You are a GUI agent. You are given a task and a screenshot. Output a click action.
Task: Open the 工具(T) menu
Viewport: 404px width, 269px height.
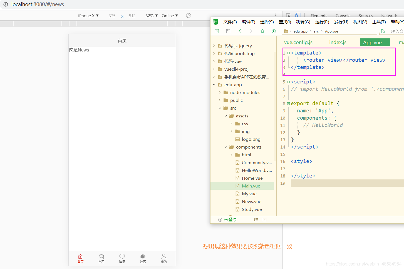[379, 22]
